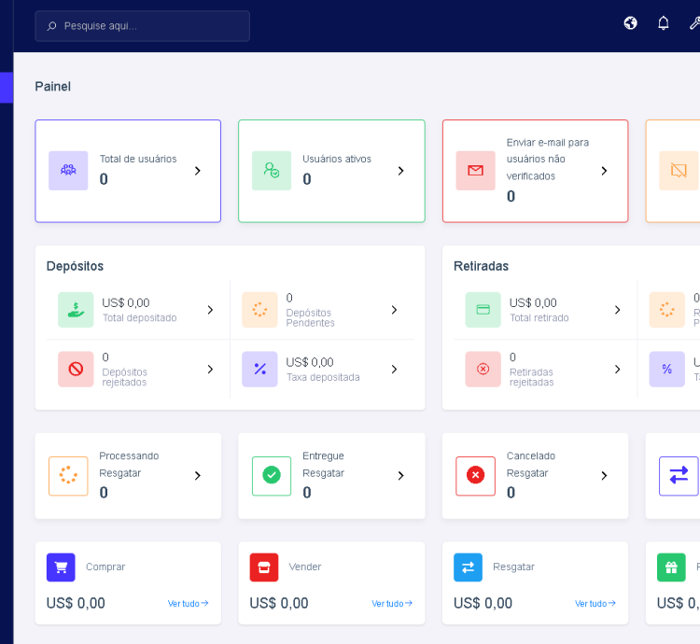Click the Usuários ativos user-check icon
The width and height of the screenshot is (700, 644).
(272, 171)
